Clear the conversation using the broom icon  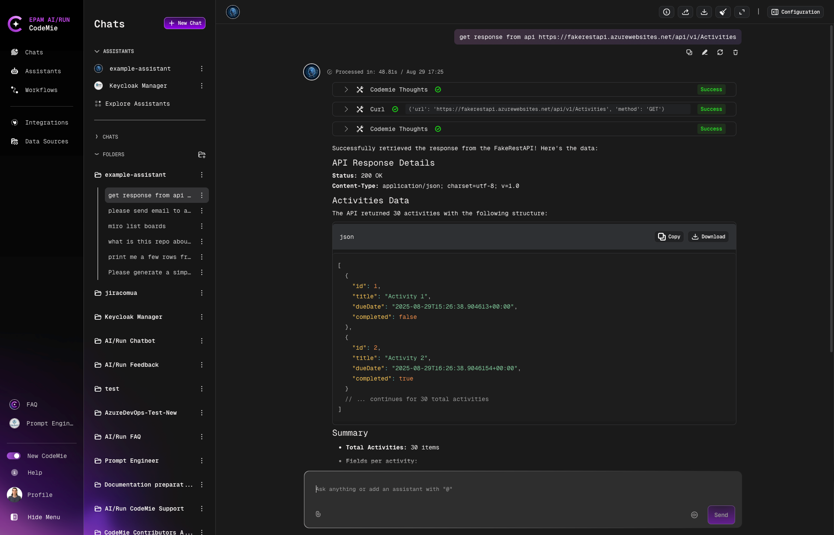[723, 12]
